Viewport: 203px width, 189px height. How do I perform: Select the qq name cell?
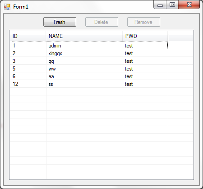[x=51, y=61]
